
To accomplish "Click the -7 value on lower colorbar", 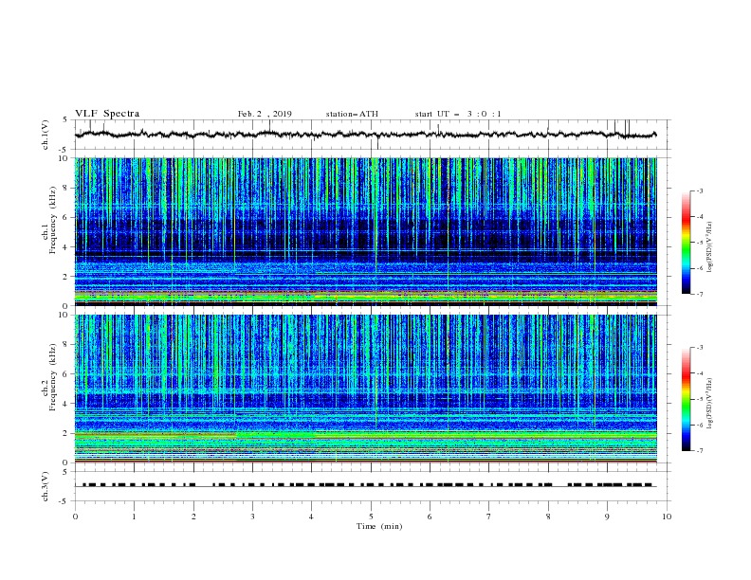I will [699, 451].
